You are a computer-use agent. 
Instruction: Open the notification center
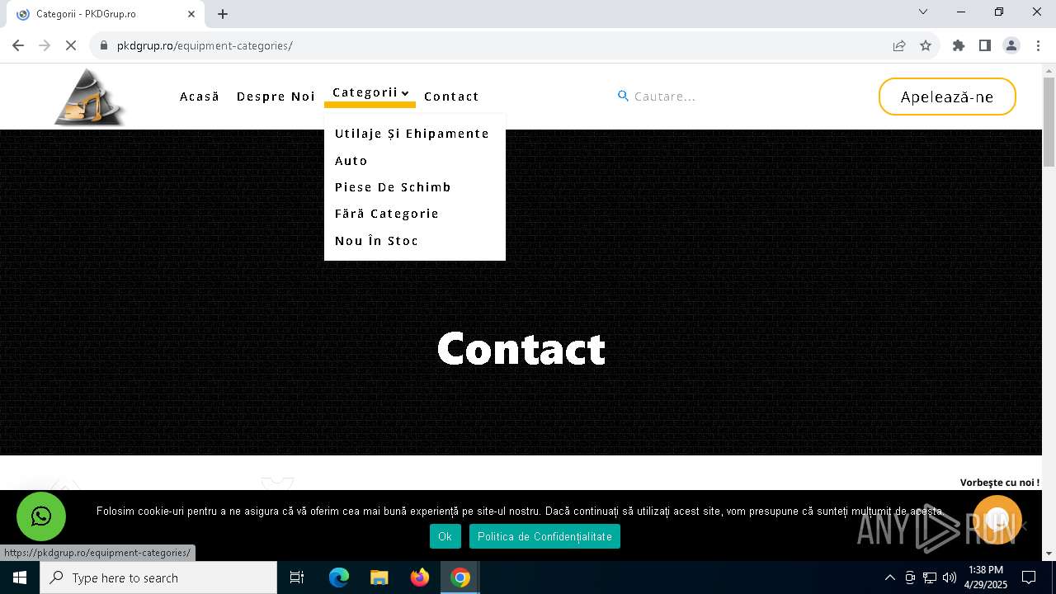pyautogui.click(x=1029, y=577)
